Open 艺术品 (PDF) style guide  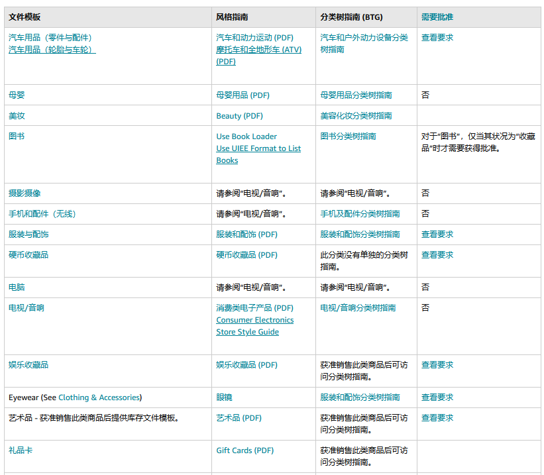[x=239, y=418]
